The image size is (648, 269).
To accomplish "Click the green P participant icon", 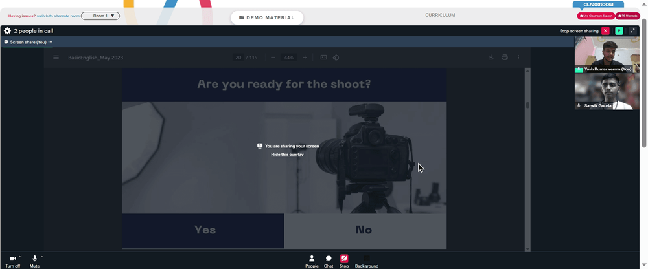I will pos(619,31).
